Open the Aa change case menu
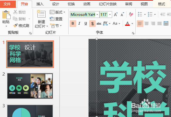This screenshot has height=117, width=171. [x=116, y=23]
